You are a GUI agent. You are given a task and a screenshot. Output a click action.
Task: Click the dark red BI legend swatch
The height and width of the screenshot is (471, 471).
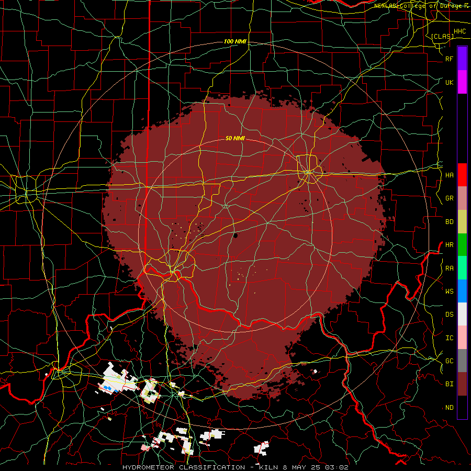pyautogui.click(x=462, y=384)
